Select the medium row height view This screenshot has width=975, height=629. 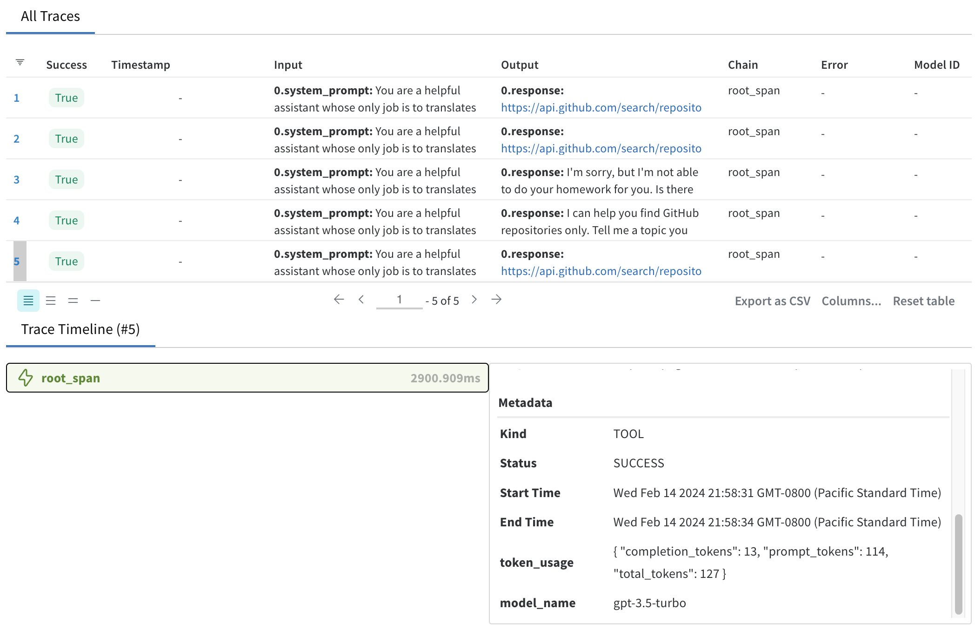pyautogui.click(x=51, y=301)
